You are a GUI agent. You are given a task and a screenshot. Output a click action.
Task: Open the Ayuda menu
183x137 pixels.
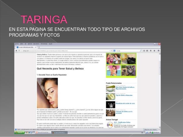click(x=50, y=44)
